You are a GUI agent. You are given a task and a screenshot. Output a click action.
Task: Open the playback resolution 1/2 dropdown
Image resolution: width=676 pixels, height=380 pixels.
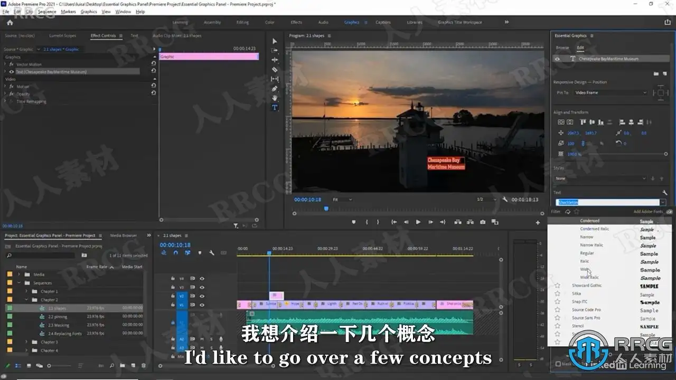coord(486,199)
